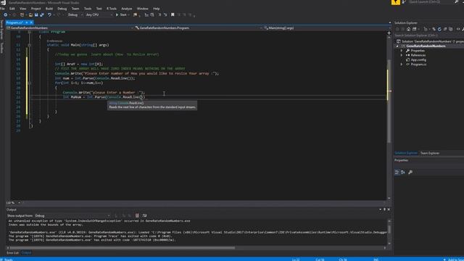Click the code editor vertical scrollbar
The height and width of the screenshot is (261, 464).
point(389,101)
